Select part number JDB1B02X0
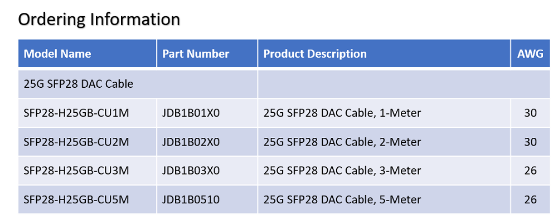 [191, 142]
